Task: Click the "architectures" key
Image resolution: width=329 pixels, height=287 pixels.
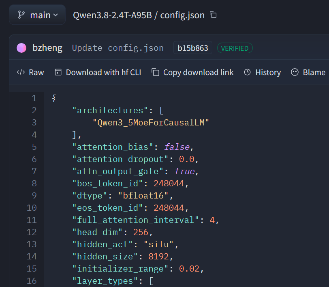Action: 110,110
